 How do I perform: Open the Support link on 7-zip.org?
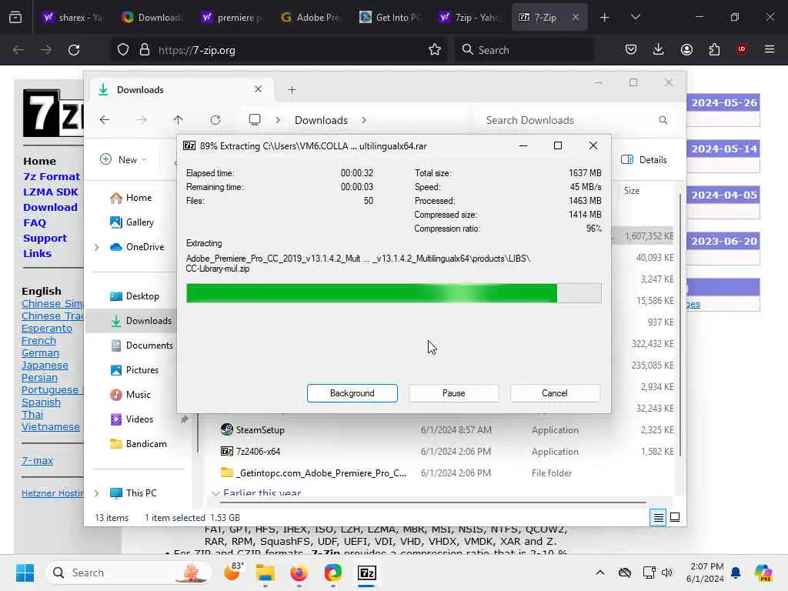click(45, 239)
